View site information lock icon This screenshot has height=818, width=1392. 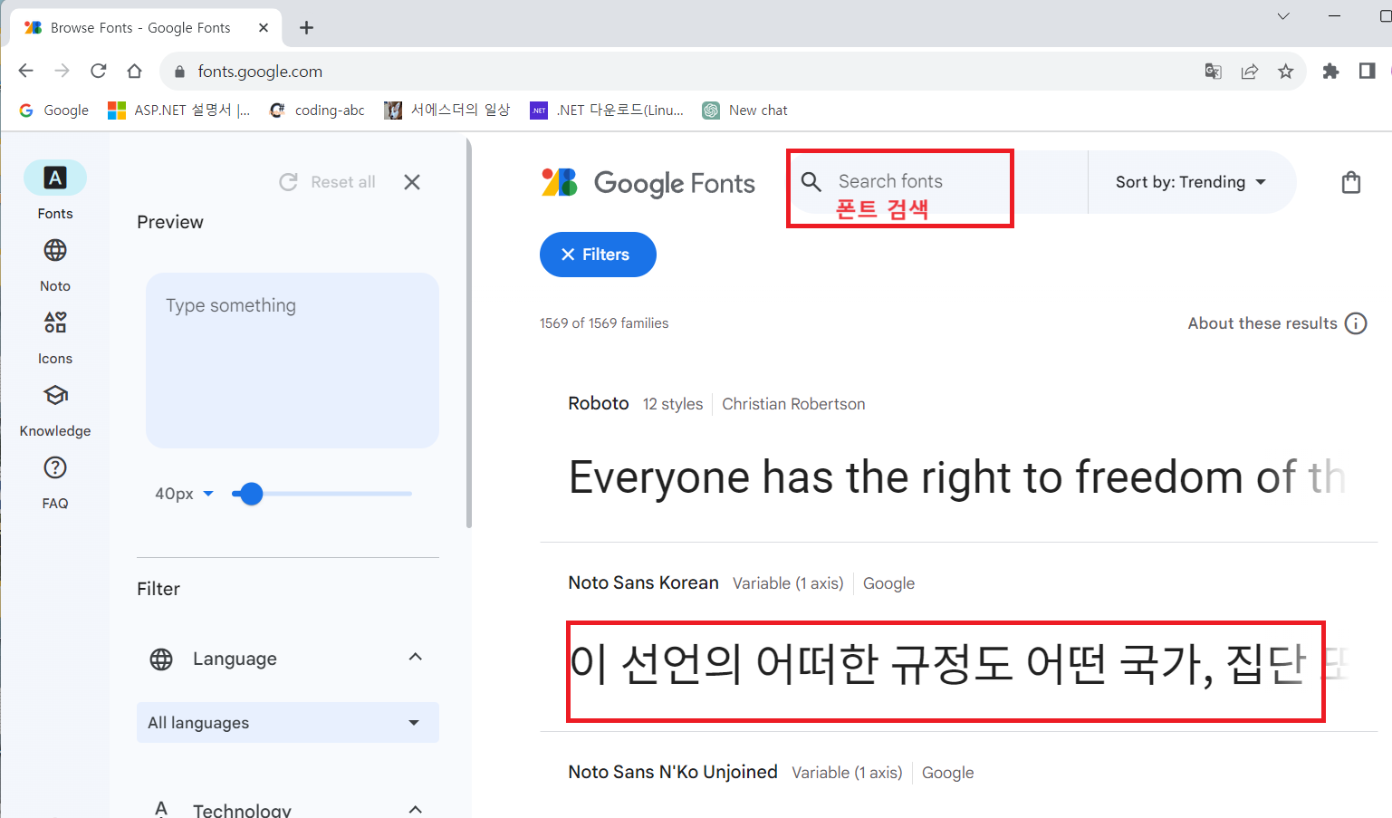point(179,72)
